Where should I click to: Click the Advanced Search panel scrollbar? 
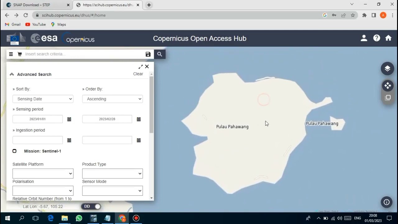point(151,105)
